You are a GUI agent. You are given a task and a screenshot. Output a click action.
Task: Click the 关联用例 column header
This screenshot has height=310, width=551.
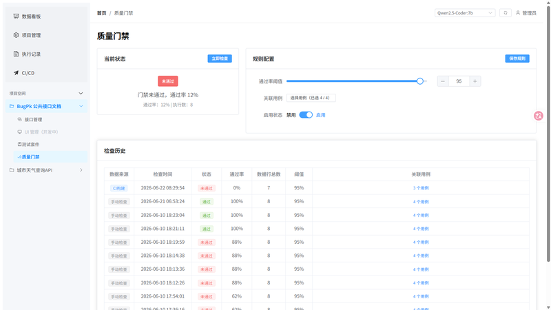coord(421,174)
